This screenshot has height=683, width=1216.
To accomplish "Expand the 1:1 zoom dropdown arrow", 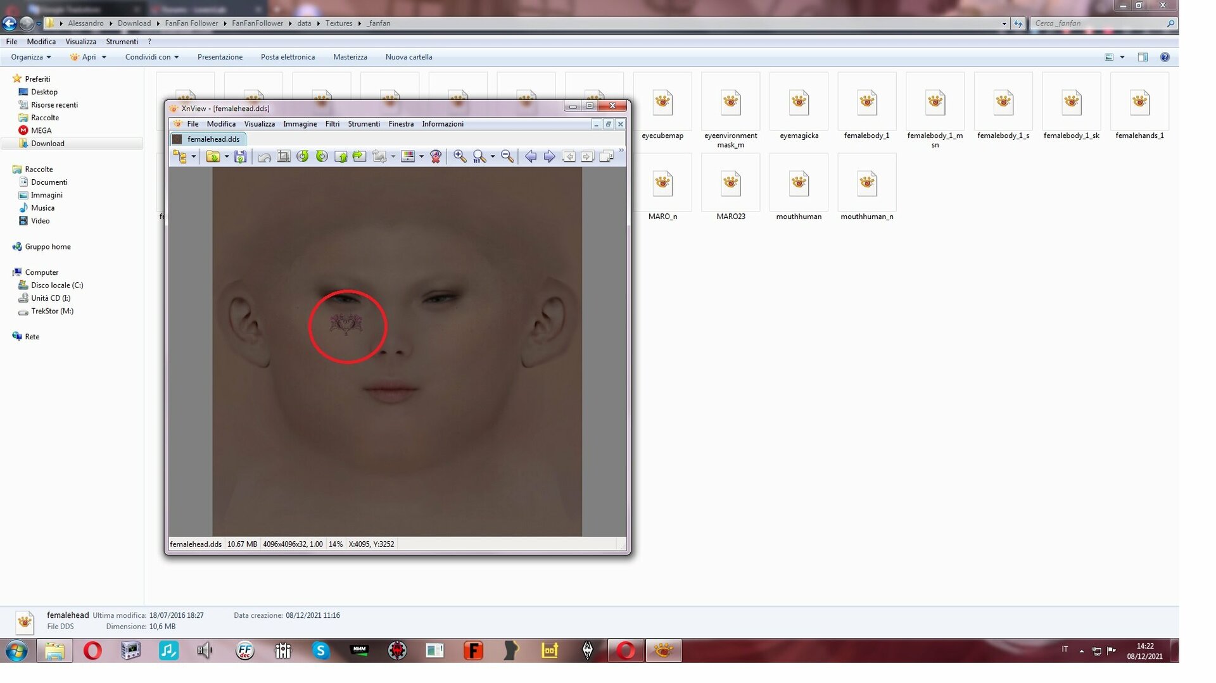I will [x=493, y=157].
